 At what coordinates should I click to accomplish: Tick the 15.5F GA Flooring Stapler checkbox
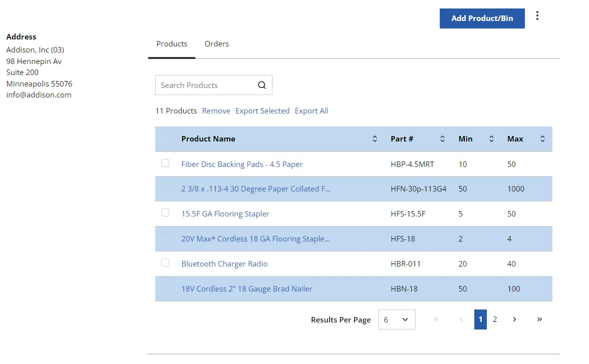(x=165, y=212)
